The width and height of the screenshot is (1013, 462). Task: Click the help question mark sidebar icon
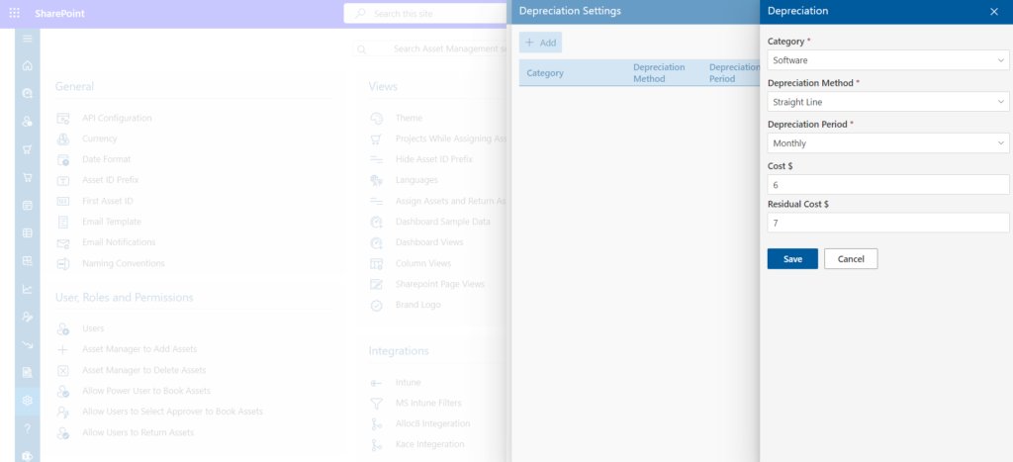tap(28, 428)
